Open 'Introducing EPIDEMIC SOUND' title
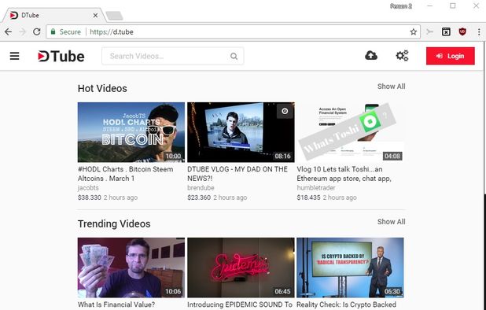 240,304
